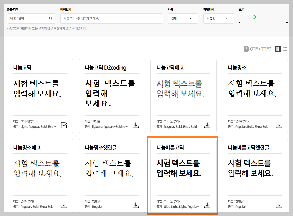Open the 나눔명조에코 font title

click(27, 147)
